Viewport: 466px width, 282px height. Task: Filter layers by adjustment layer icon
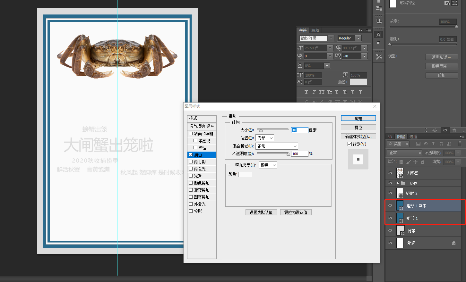click(x=426, y=144)
